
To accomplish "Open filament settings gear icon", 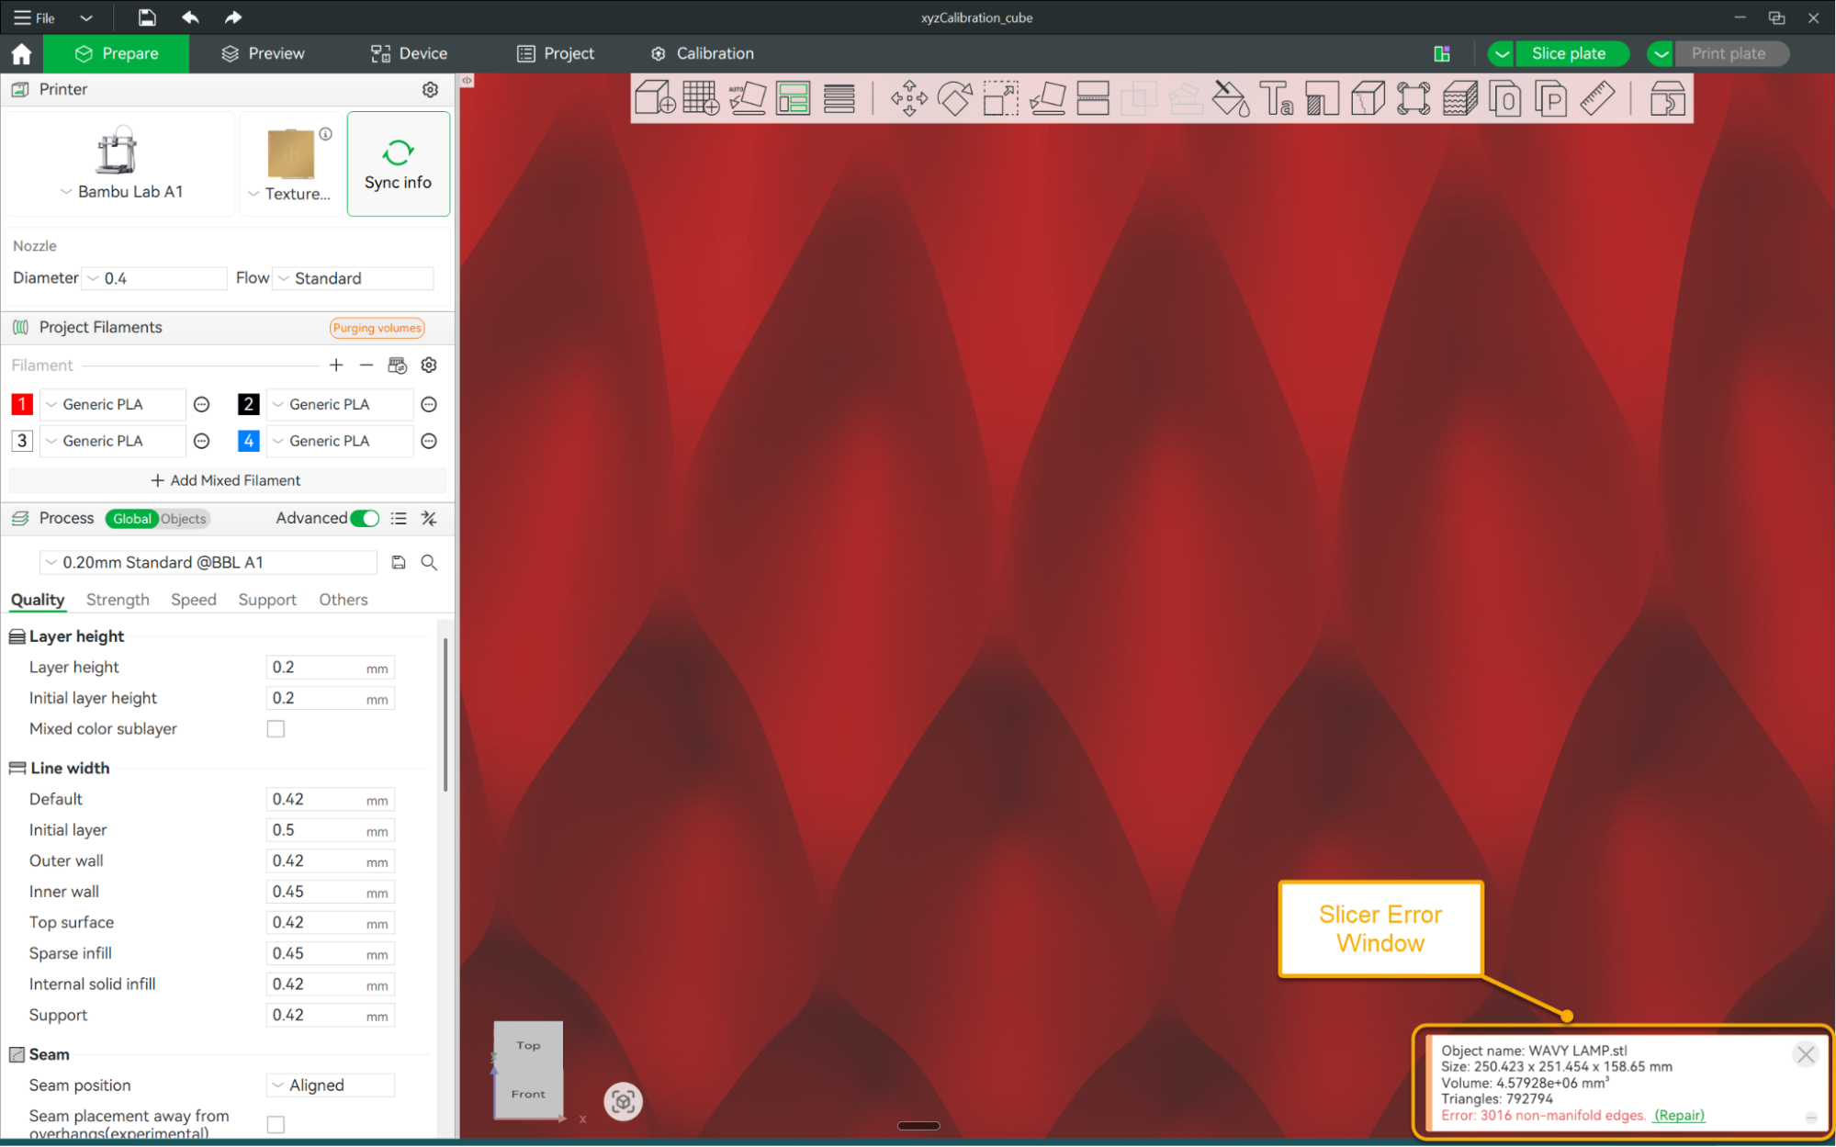I will [x=429, y=365].
